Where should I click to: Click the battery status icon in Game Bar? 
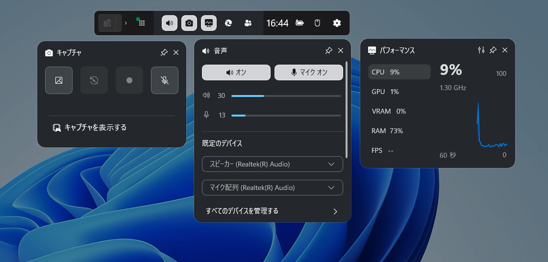click(299, 23)
